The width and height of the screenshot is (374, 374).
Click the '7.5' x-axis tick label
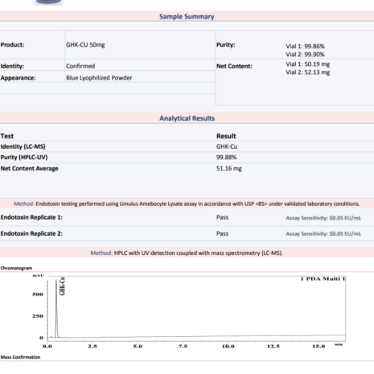pos(183,347)
